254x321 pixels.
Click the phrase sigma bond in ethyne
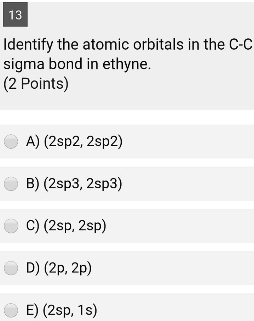point(76,64)
